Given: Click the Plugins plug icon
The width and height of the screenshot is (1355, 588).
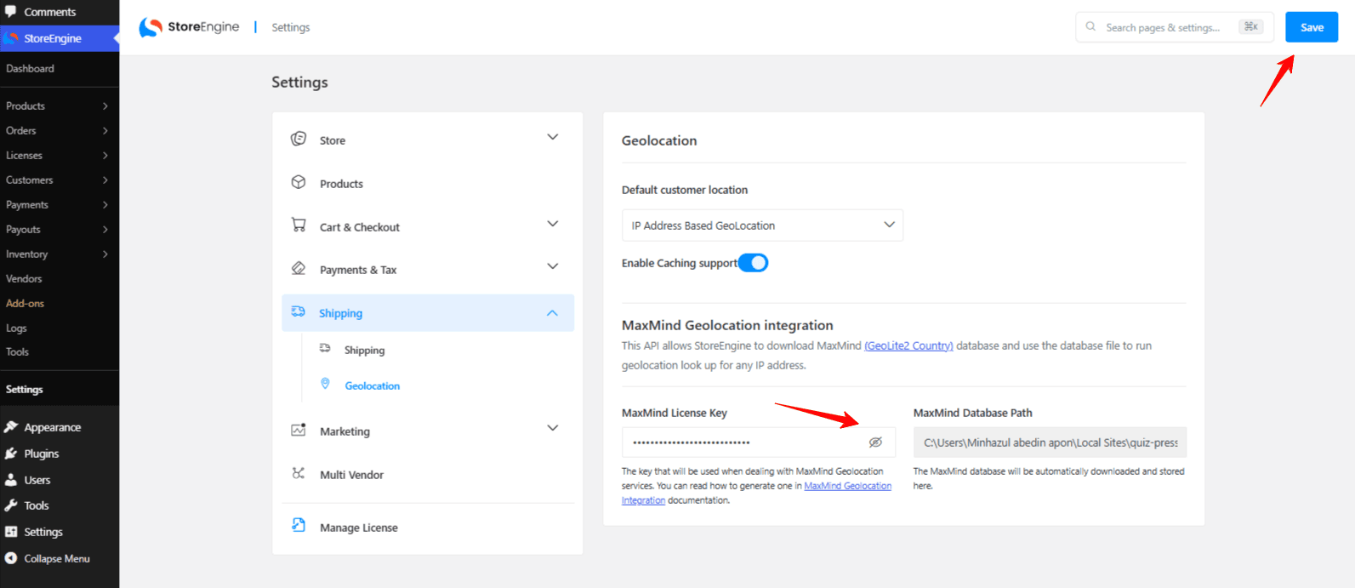Looking at the screenshot, I should tap(11, 453).
